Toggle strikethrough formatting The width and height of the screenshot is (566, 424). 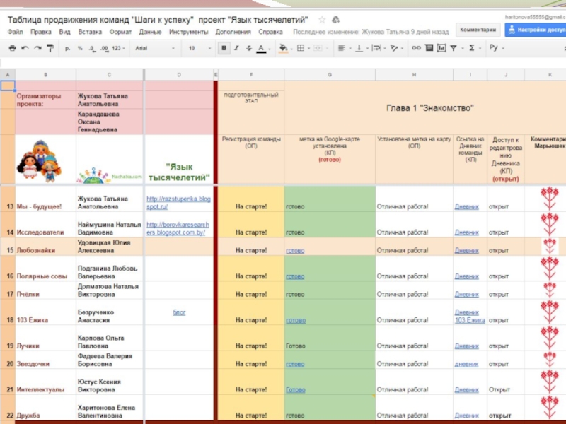coord(248,48)
